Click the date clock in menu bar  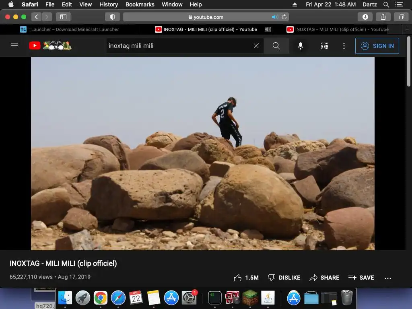point(331,4)
